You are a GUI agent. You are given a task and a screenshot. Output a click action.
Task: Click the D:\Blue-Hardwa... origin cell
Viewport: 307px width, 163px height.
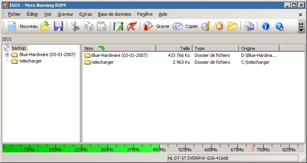coord(259,55)
